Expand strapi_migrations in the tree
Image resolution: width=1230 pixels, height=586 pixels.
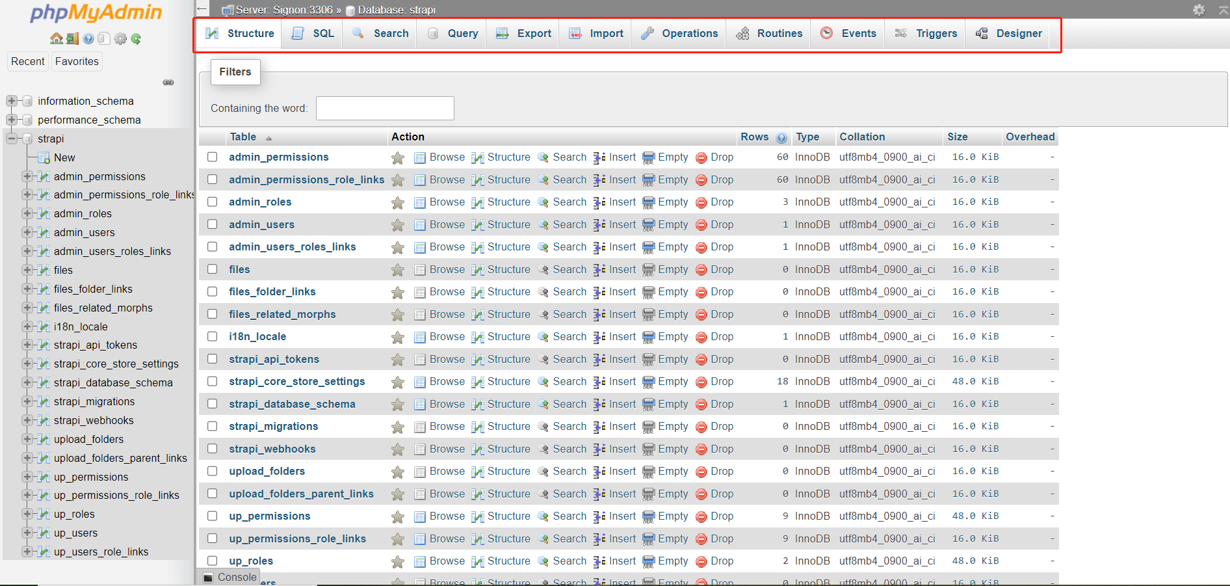tap(27, 401)
